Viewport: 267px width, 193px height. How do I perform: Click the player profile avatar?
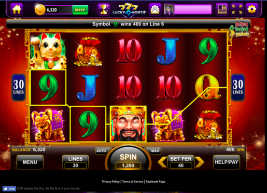click(x=169, y=10)
